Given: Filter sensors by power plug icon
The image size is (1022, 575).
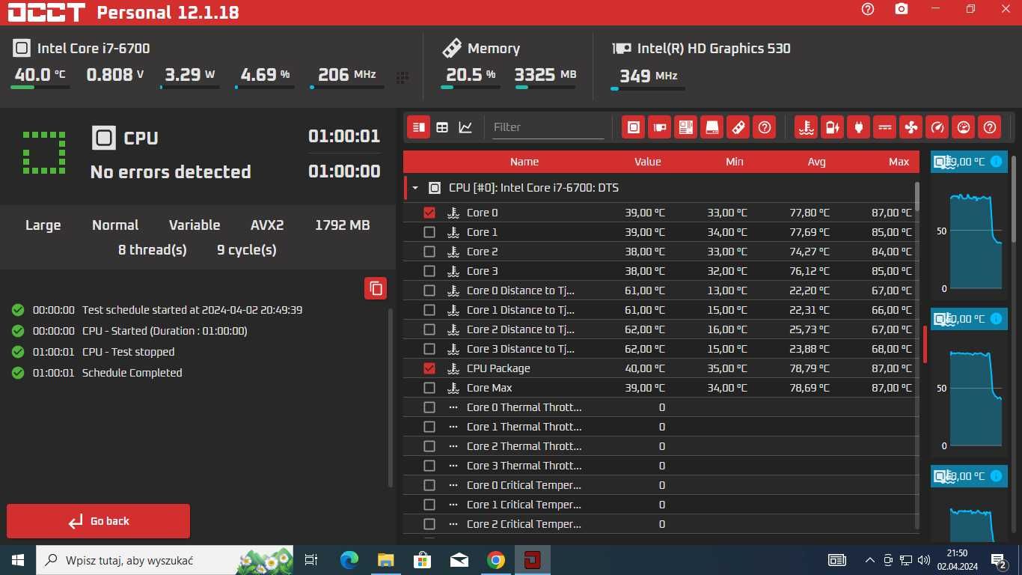Looking at the screenshot, I should 858,127.
